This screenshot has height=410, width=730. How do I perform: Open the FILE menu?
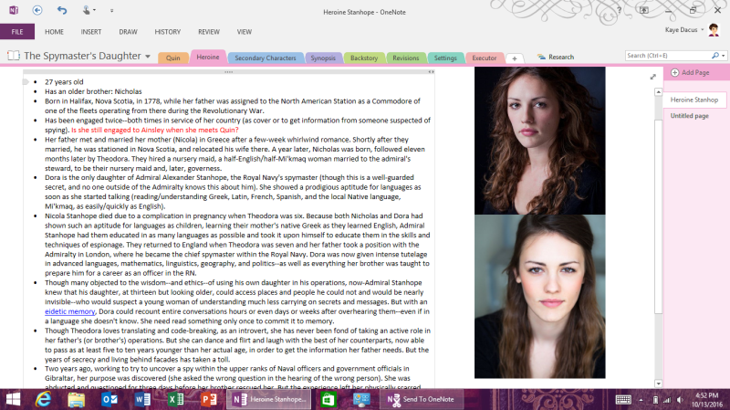pyautogui.click(x=16, y=31)
